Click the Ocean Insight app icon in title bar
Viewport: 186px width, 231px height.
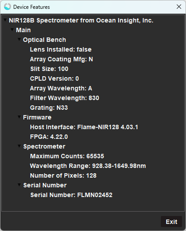point(7,7)
